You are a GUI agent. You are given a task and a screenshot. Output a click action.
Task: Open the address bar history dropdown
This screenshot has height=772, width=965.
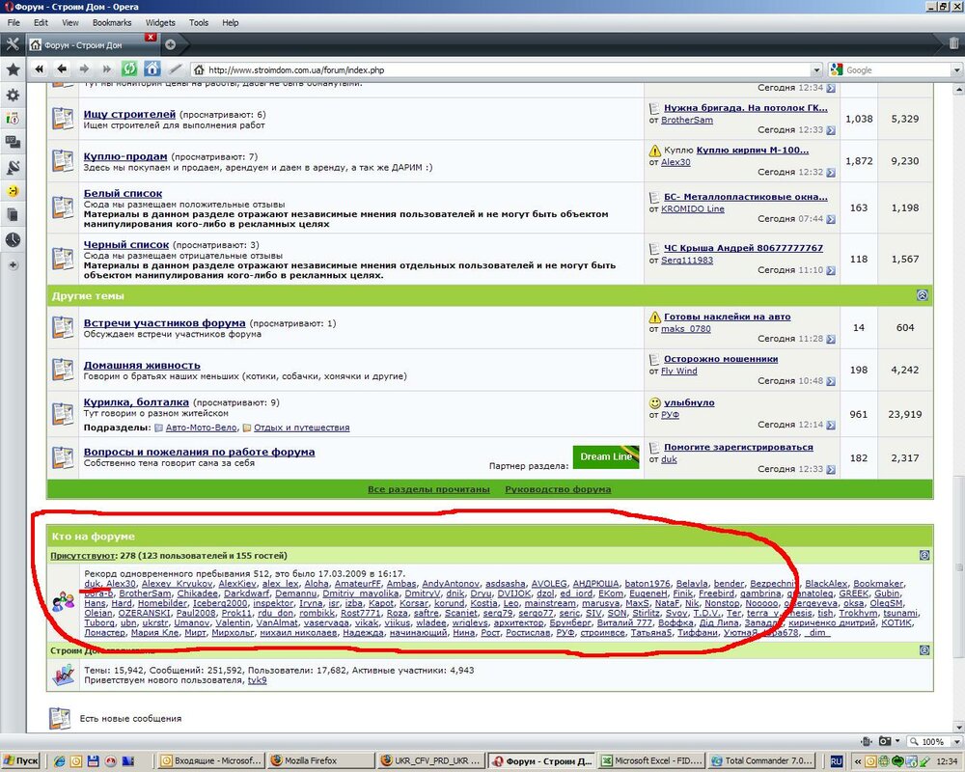[x=816, y=70]
